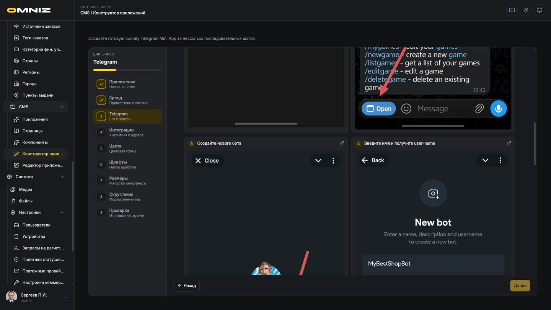Click the Теги заказов tag icon
This screenshot has width=551, height=310.
pyautogui.click(x=16, y=38)
